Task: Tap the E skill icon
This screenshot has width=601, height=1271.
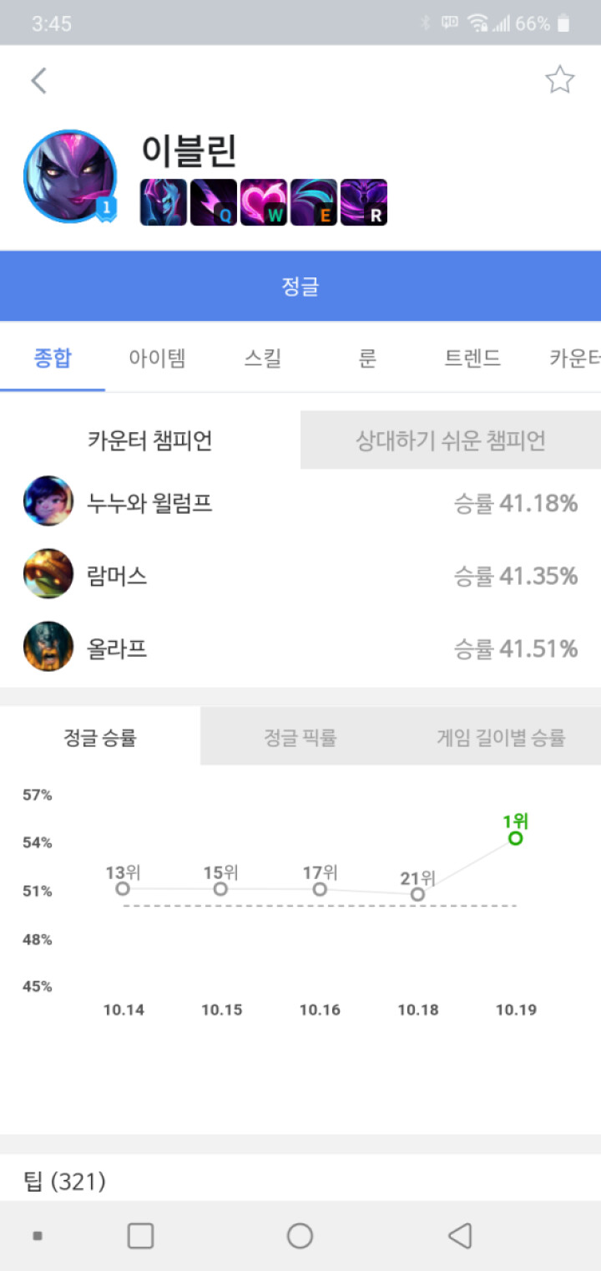Action: (314, 202)
